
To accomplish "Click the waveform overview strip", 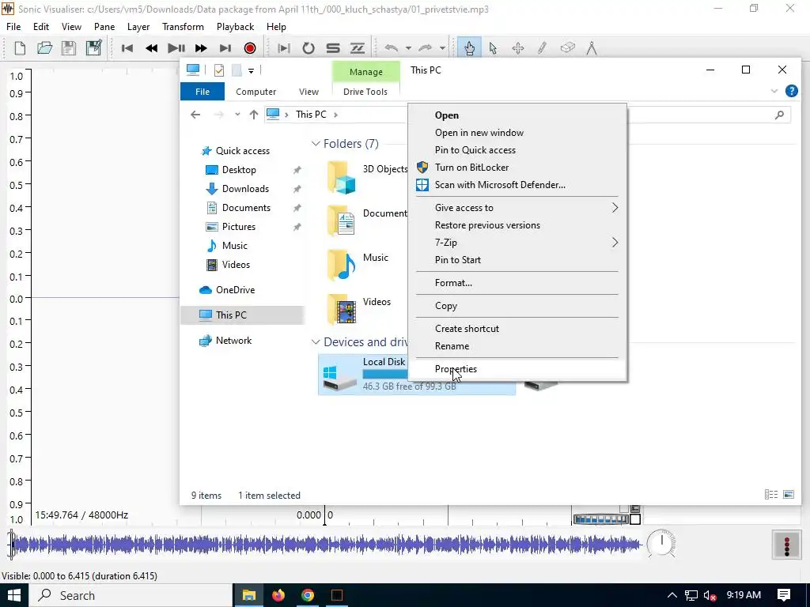I will 325,544.
